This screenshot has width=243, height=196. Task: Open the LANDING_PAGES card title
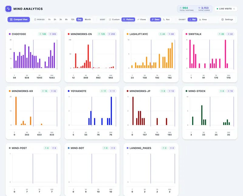140,148
